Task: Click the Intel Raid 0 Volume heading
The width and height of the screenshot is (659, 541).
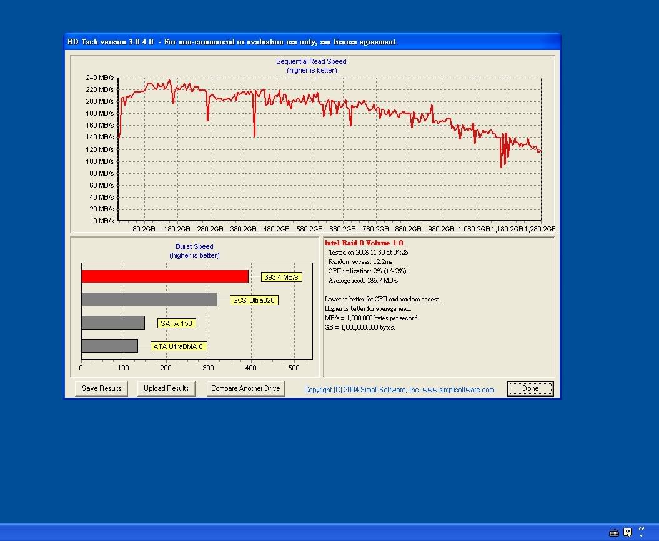Action: [365, 243]
